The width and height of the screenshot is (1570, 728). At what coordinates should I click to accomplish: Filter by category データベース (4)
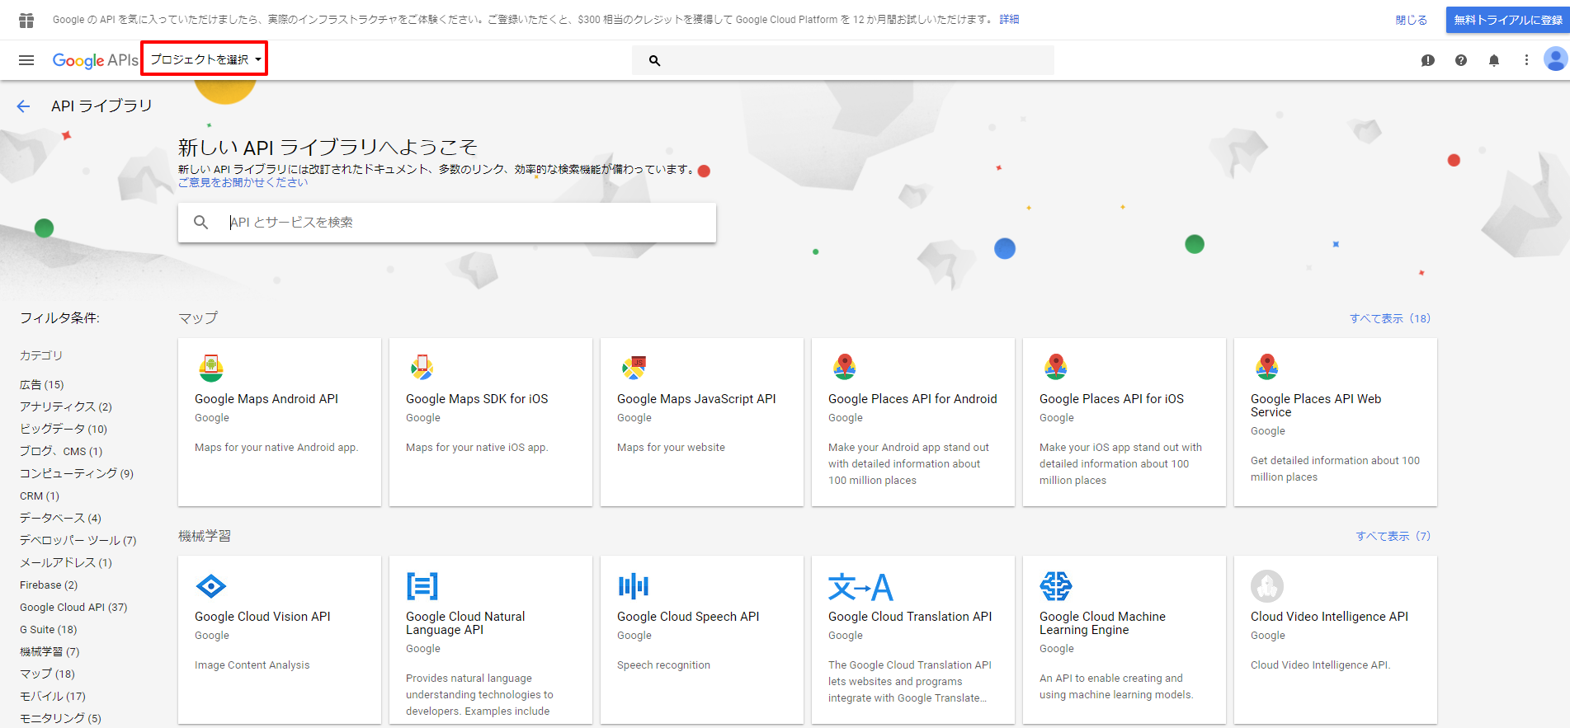(x=60, y=518)
